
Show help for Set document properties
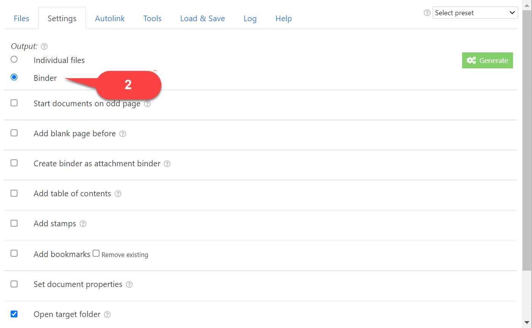point(129,284)
